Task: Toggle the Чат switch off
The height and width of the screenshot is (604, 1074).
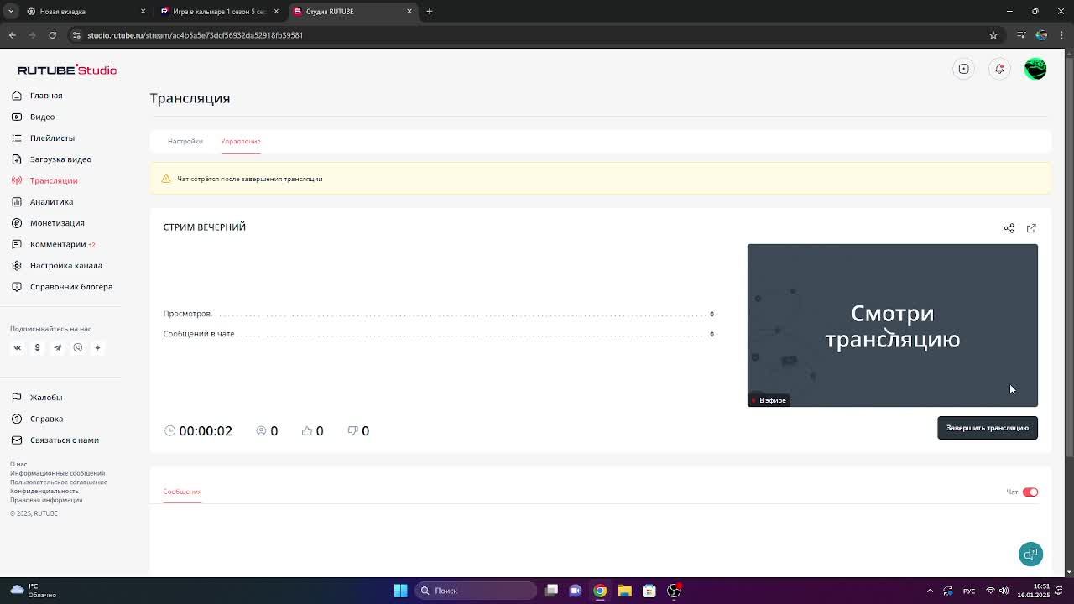Action: coord(1030,492)
